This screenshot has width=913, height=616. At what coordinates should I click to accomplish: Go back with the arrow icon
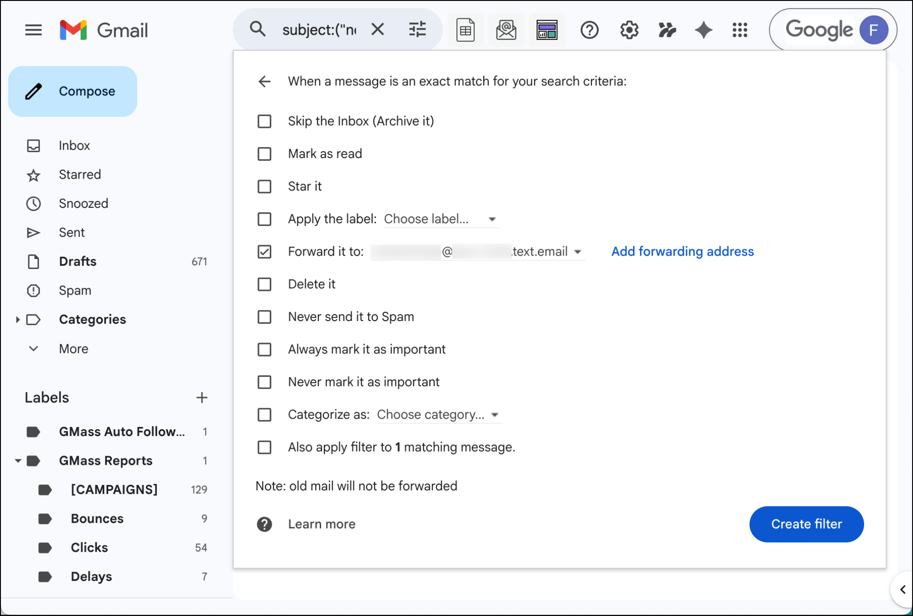pyautogui.click(x=264, y=82)
